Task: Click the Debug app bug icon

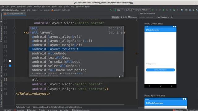Action: (163, 10)
